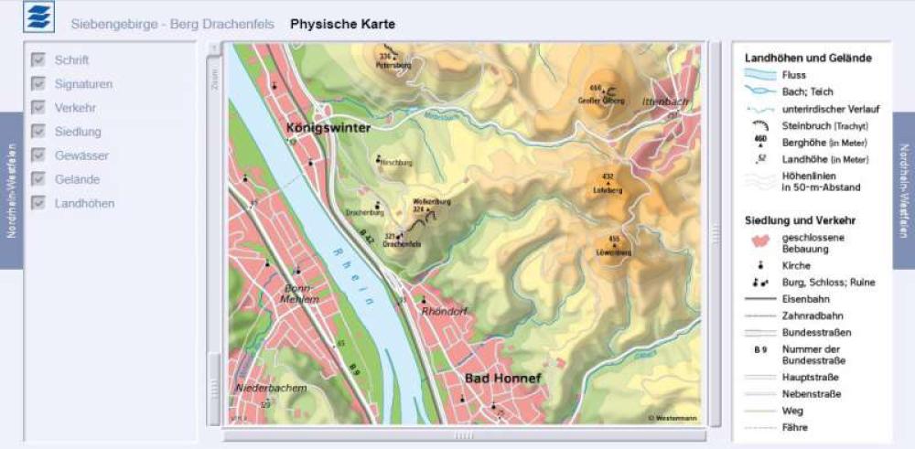
Task: Open the left Nordrhein-Westfalen side tab
Action: click(x=11, y=190)
